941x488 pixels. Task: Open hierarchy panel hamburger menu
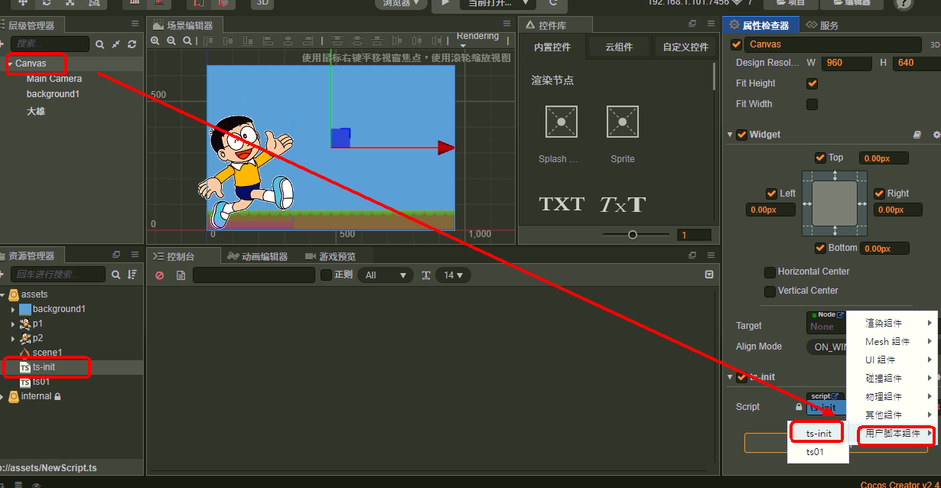[135, 24]
